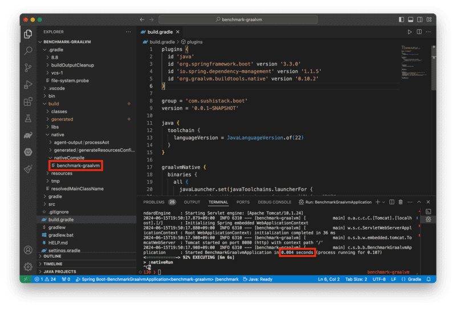The height and width of the screenshot is (309, 456).
Task: Open the Extensions view
Action: [28, 101]
